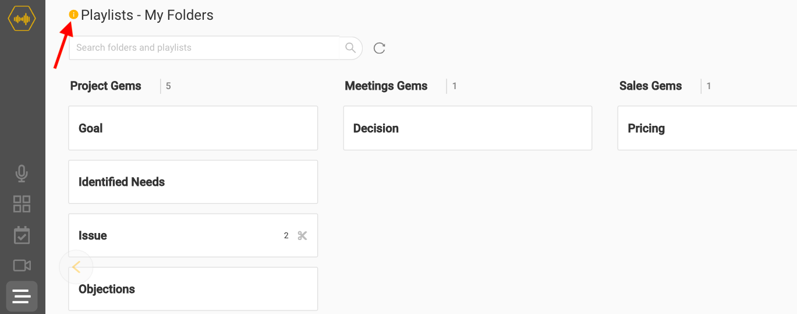Open the Objections playlist
Image resolution: width=797 pixels, height=314 pixels.
[x=193, y=290]
